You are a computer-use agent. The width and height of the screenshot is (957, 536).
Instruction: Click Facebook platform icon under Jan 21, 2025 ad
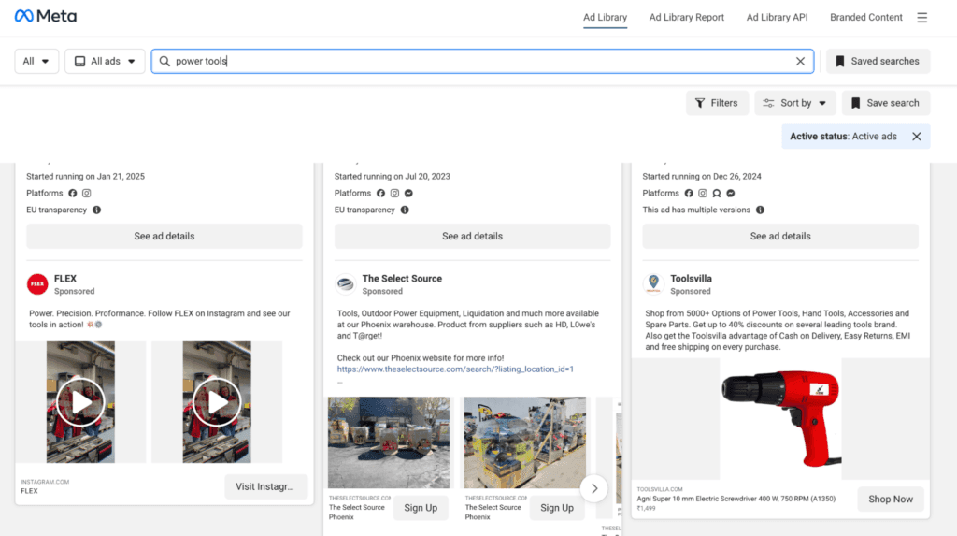point(73,193)
